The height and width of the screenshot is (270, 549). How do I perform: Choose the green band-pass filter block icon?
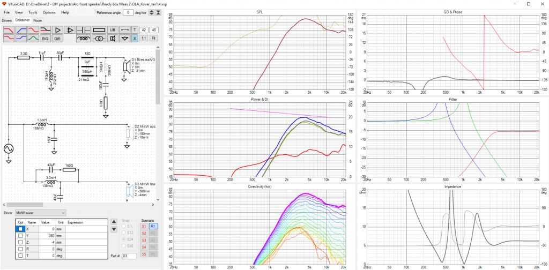(x=33, y=38)
